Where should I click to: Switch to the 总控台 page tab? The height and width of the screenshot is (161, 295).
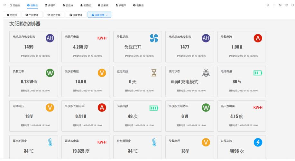pos(12,15)
